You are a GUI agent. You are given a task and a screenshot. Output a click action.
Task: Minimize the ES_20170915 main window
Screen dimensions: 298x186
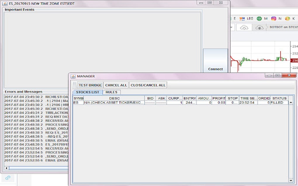pos(201,3)
